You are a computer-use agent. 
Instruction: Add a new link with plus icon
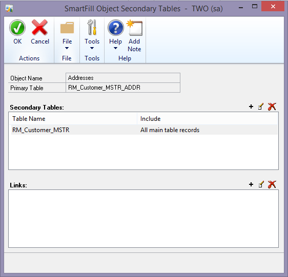pyautogui.click(x=251, y=184)
